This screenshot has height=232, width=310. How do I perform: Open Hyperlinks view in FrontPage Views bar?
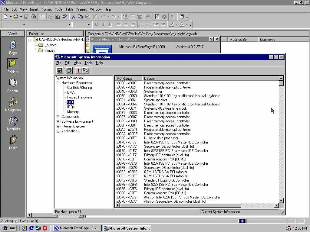(x=13, y=124)
